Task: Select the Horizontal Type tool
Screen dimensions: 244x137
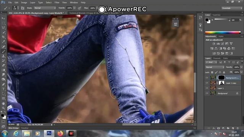Action: [3, 89]
